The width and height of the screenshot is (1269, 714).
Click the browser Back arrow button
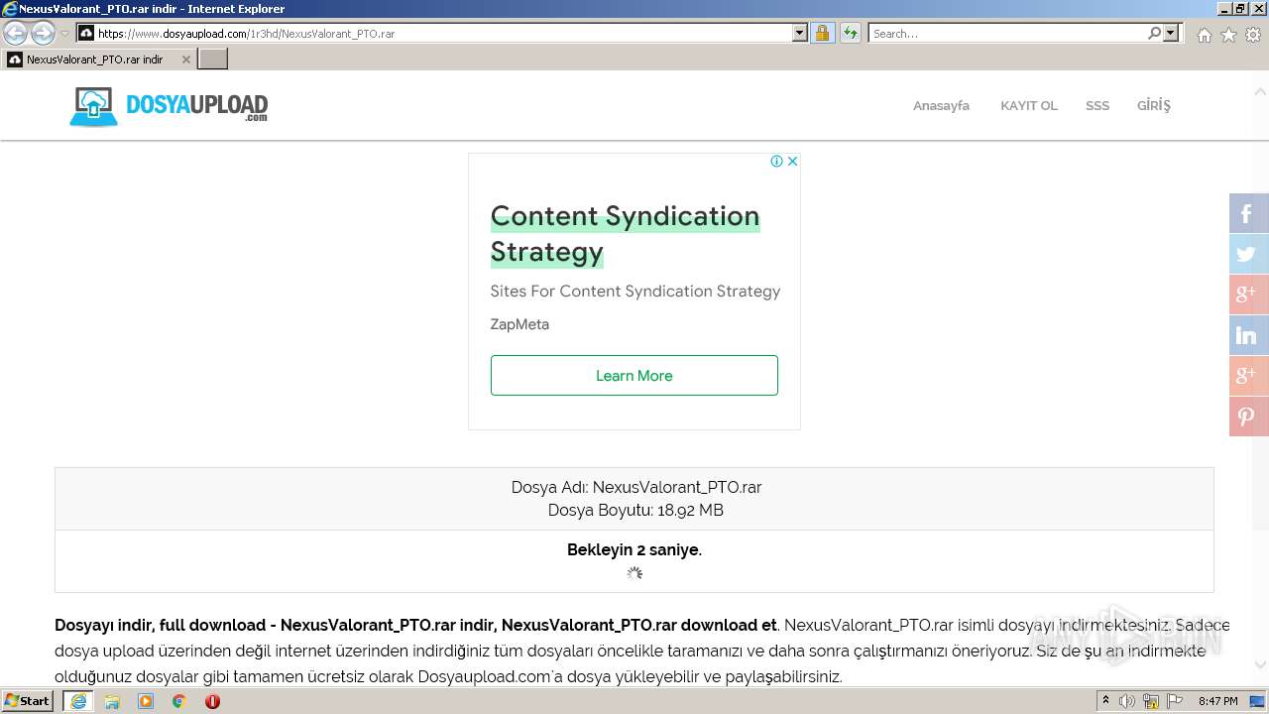pyautogui.click(x=16, y=34)
